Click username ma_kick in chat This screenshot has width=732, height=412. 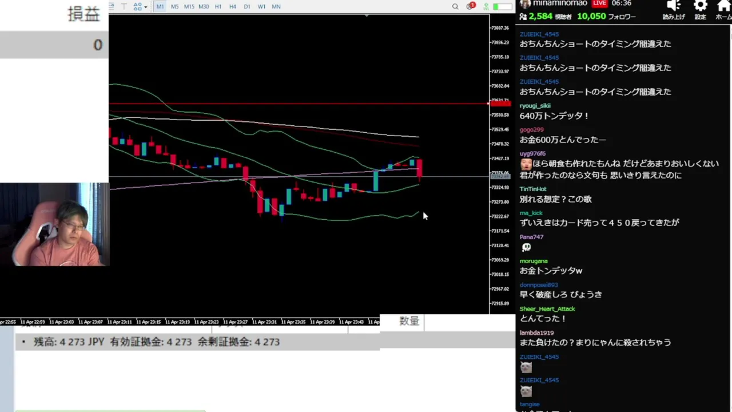[x=531, y=213]
